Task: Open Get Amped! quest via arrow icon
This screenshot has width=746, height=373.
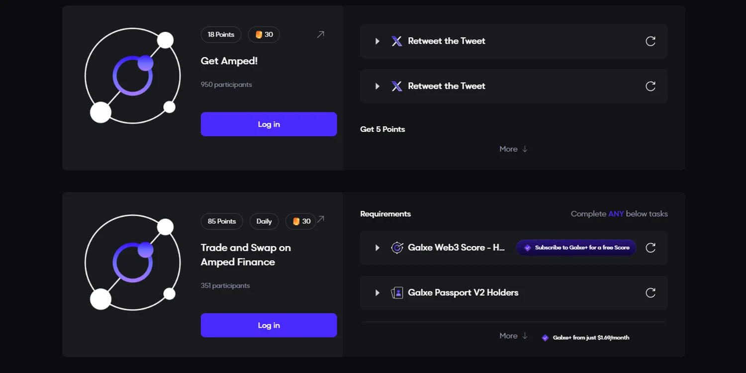Action: pos(321,34)
